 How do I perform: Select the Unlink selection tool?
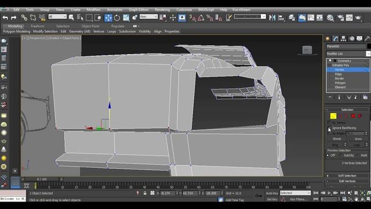click(33, 17)
